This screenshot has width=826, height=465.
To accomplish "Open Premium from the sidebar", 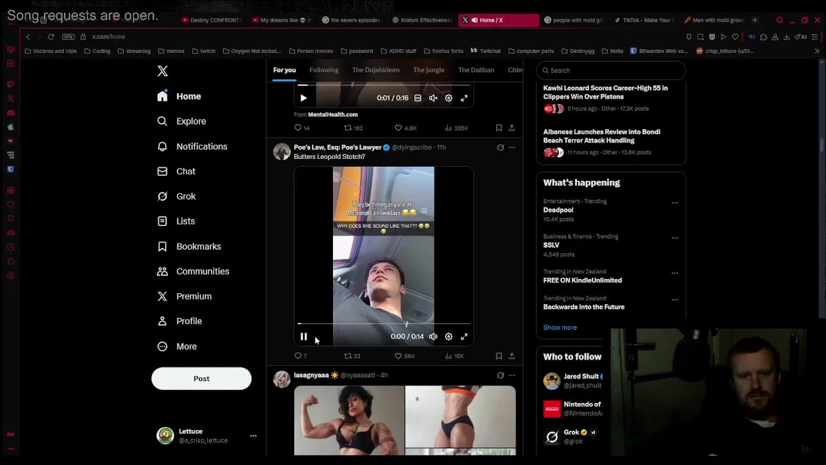I will click(185, 296).
